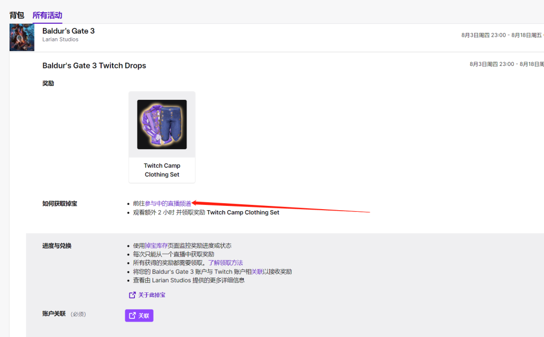This screenshot has height=337, width=544.
Task: Click the 奖励 section label
Action: click(x=48, y=83)
